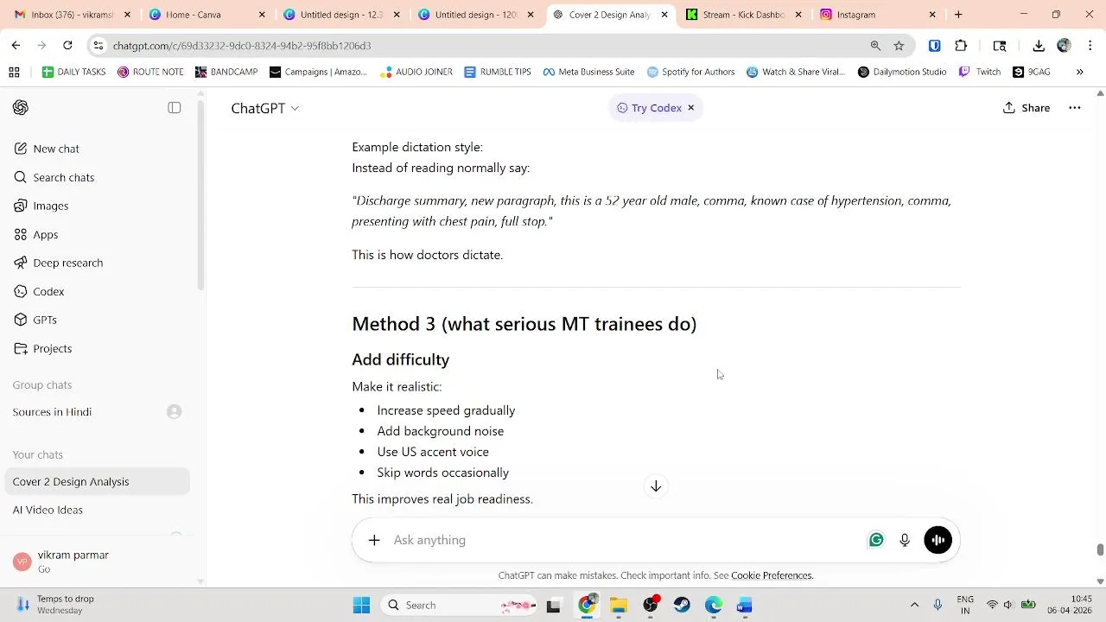Viewport: 1106px width, 622px height.
Task: Show hidden system tray icons
Action: (914, 606)
